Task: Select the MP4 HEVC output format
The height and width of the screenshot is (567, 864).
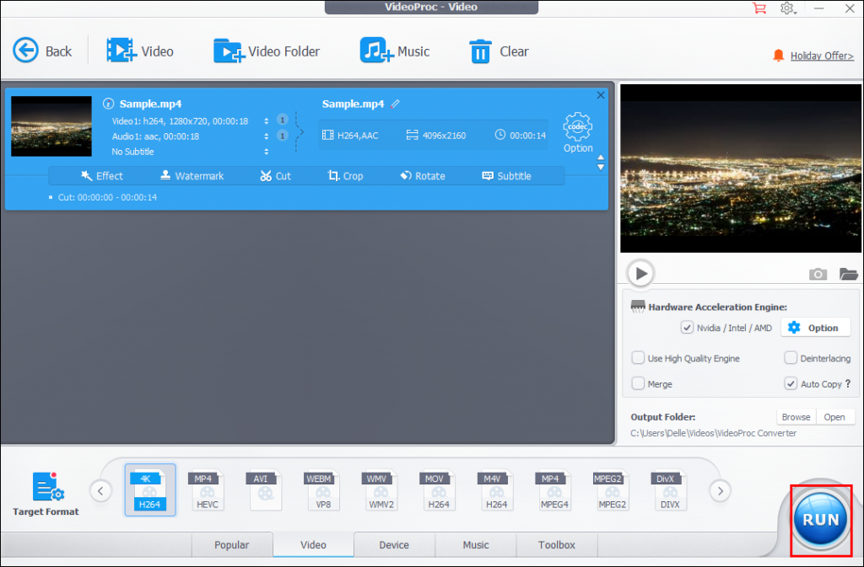Action: pyautogui.click(x=207, y=489)
